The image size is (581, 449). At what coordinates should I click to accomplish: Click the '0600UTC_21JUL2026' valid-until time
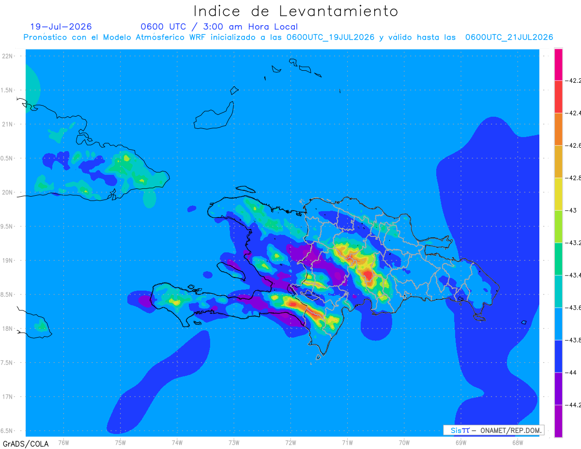pyautogui.click(x=509, y=37)
